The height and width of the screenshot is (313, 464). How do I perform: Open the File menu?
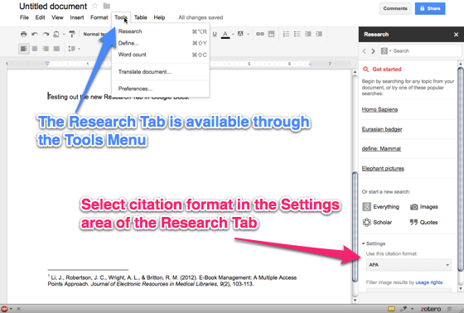click(x=24, y=17)
